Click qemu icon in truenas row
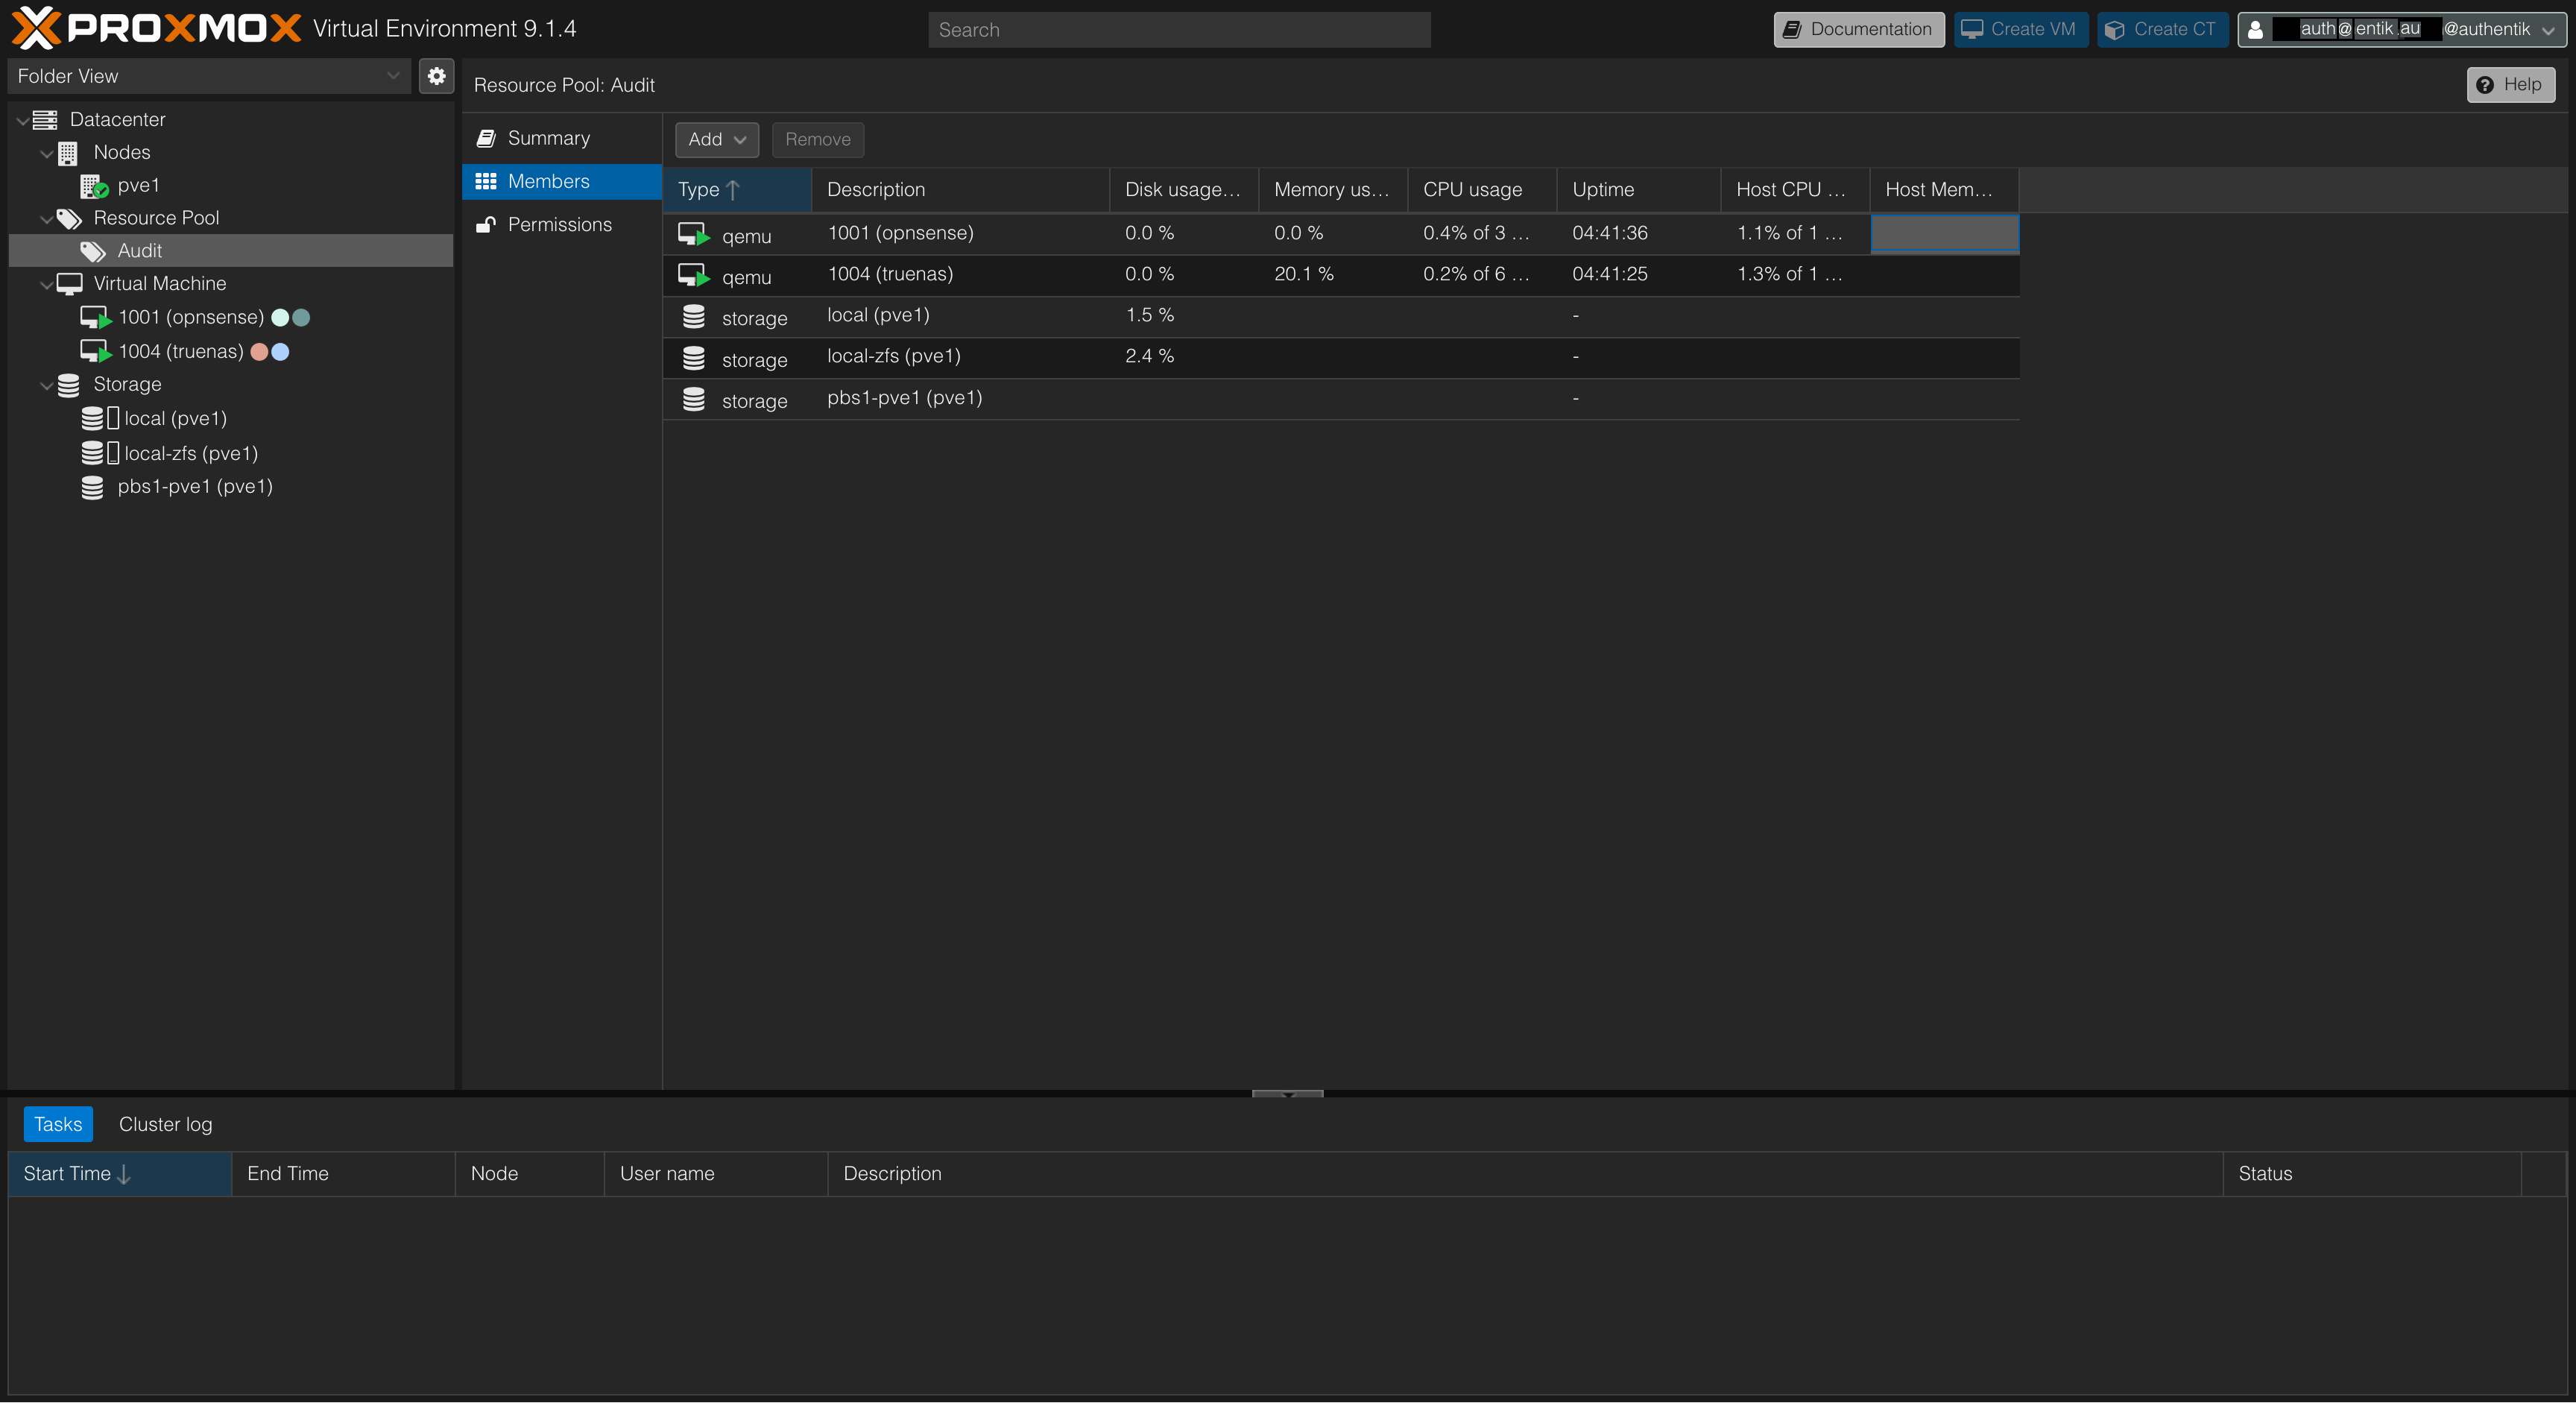 point(693,275)
